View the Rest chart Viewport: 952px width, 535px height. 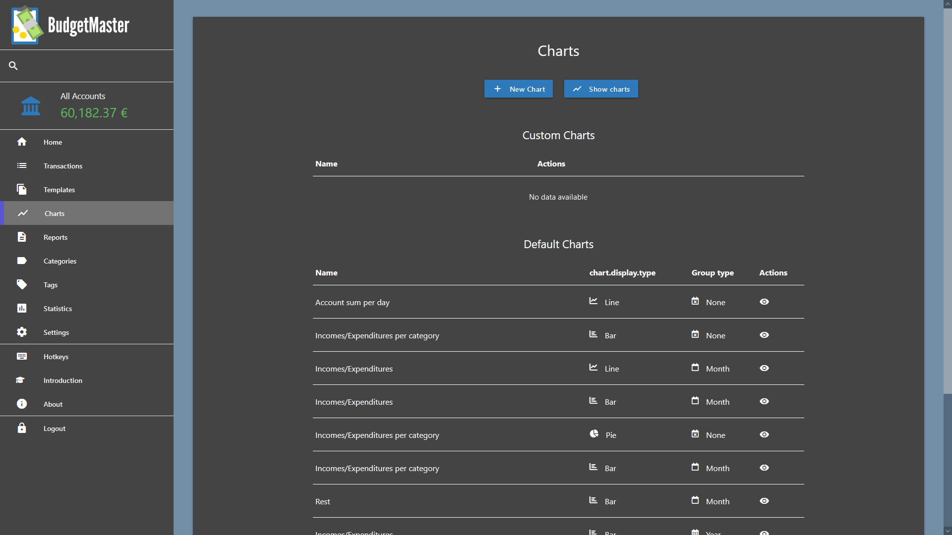coord(765,501)
